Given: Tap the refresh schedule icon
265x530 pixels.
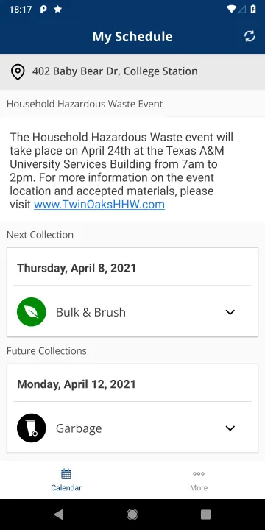Looking at the screenshot, I should point(250,36).
